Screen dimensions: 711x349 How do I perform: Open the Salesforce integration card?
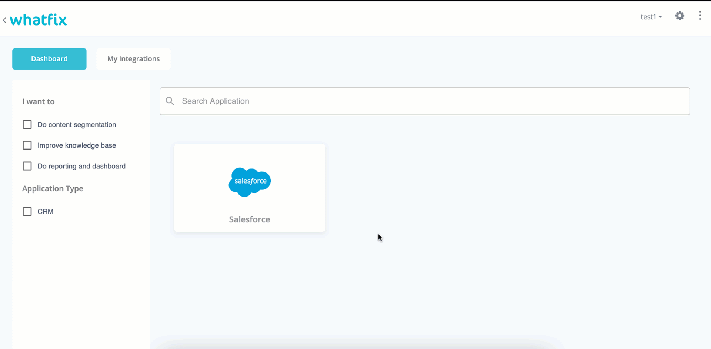click(250, 188)
